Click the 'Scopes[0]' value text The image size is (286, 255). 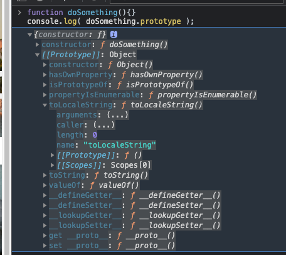131,165
